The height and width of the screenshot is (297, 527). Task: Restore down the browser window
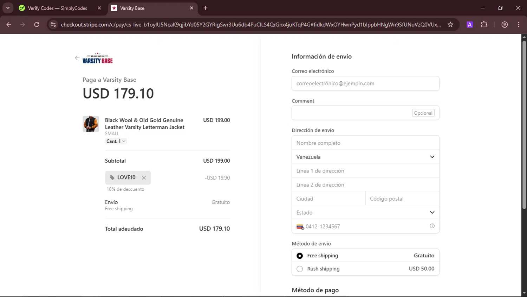(x=500, y=8)
